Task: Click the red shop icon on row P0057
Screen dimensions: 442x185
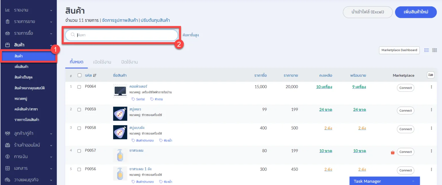Action: coord(393,152)
